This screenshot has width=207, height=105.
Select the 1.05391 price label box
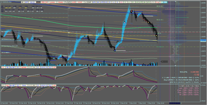tap(165, 62)
